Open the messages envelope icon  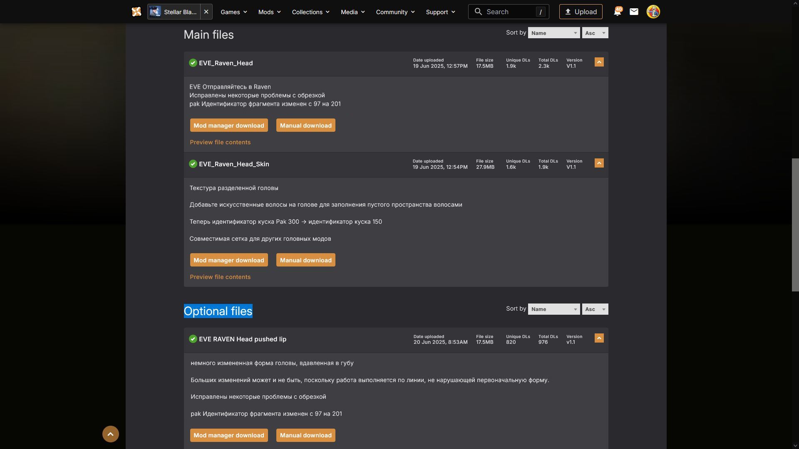tap(634, 12)
